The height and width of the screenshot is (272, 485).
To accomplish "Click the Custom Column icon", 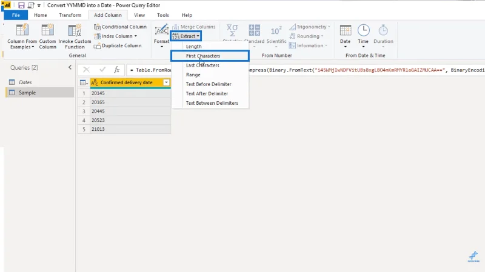I will (x=47, y=30).
